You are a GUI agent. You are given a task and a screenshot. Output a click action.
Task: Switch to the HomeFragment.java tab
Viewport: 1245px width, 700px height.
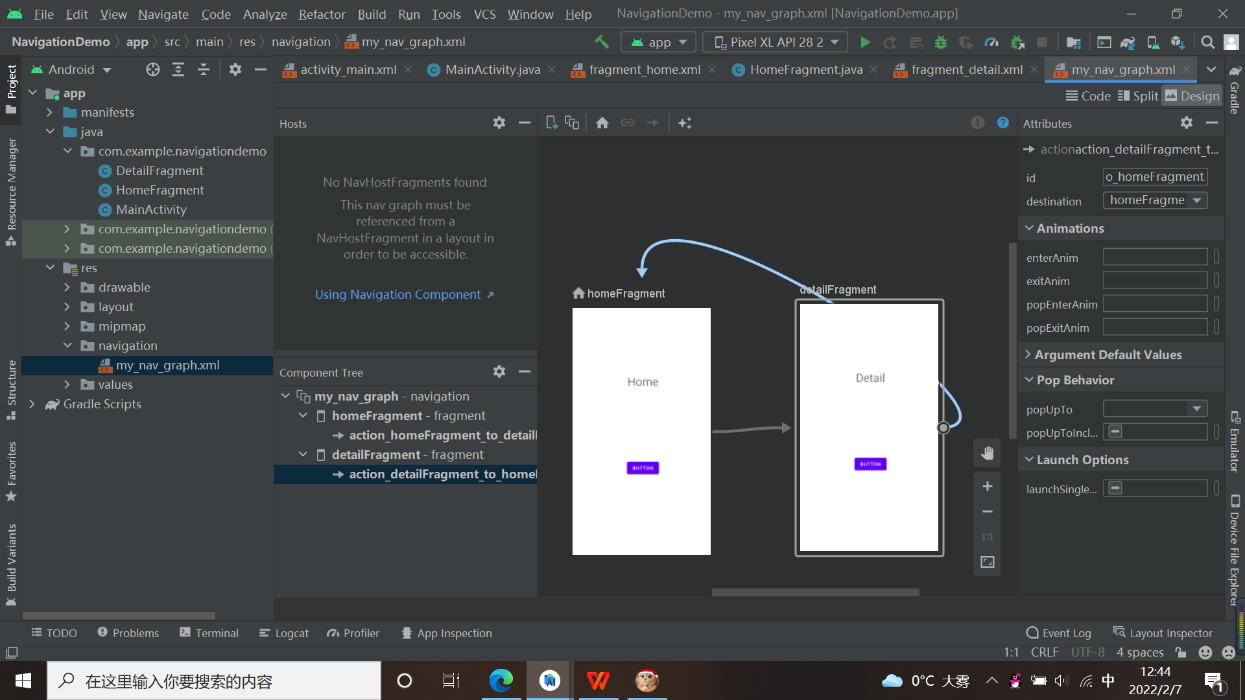click(x=805, y=69)
